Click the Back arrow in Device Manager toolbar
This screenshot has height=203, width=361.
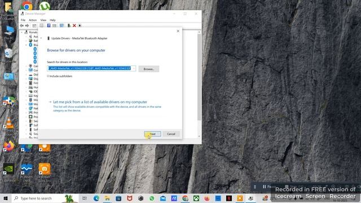pos(22,25)
